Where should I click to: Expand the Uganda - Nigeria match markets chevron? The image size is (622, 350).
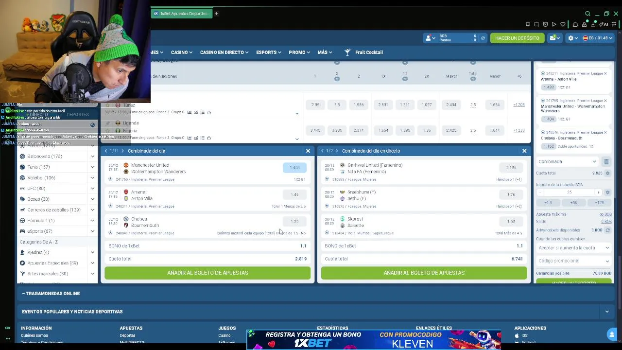tap(297, 139)
